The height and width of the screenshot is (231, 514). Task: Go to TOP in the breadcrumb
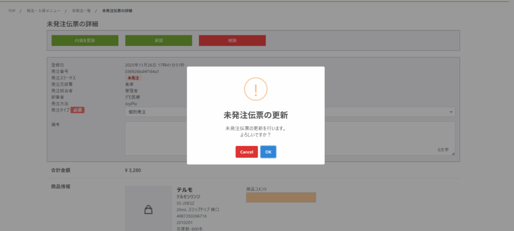[12, 11]
